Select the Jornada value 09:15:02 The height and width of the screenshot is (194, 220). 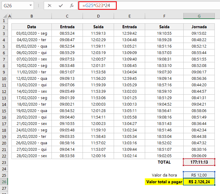199,33
